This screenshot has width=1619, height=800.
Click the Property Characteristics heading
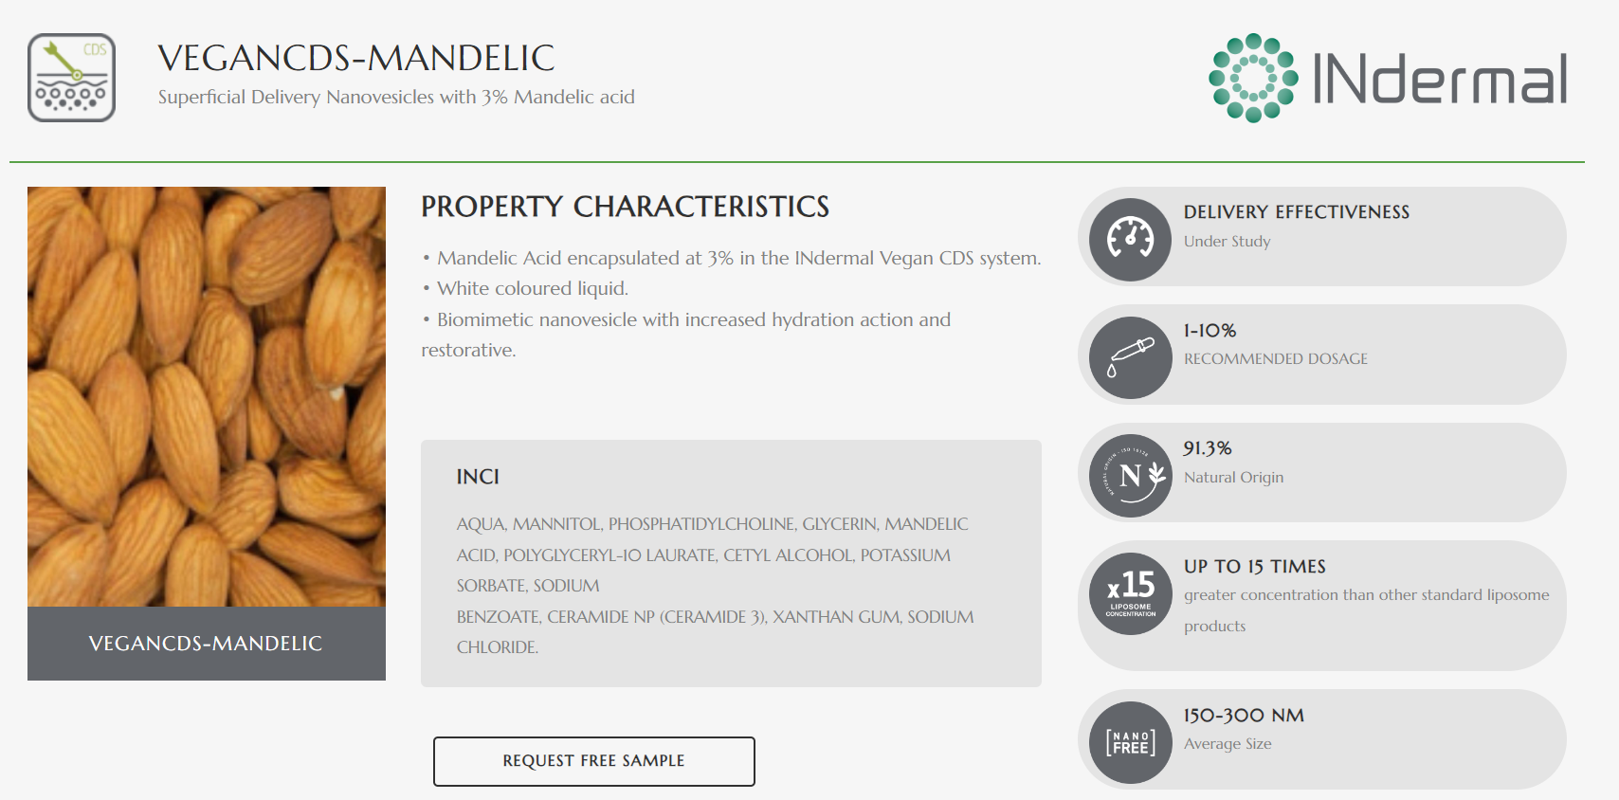point(625,207)
